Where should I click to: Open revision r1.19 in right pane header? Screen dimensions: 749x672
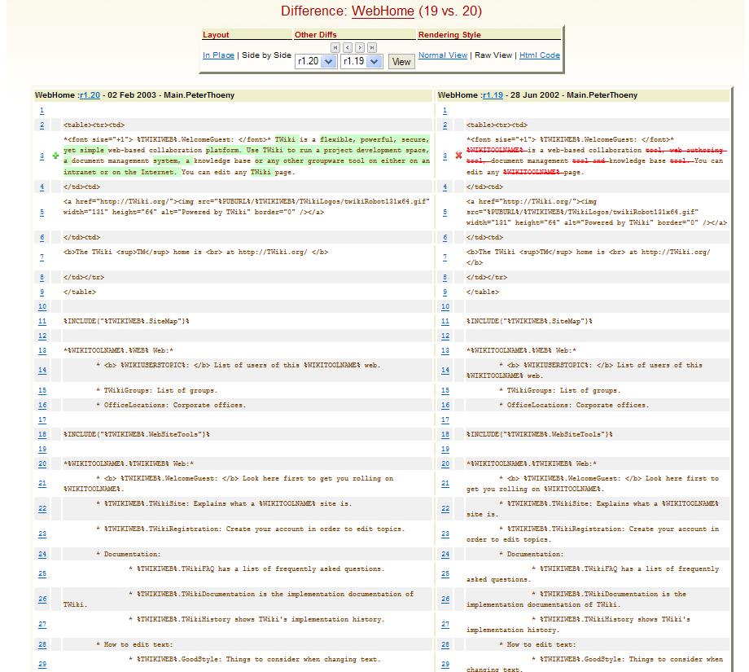[x=493, y=95]
